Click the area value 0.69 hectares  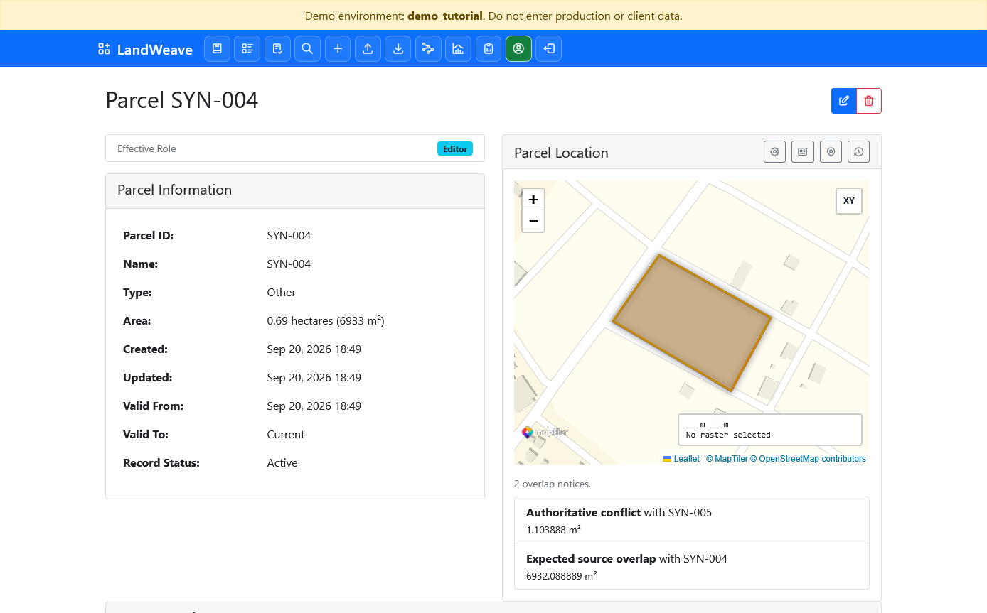(x=326, y=321)
